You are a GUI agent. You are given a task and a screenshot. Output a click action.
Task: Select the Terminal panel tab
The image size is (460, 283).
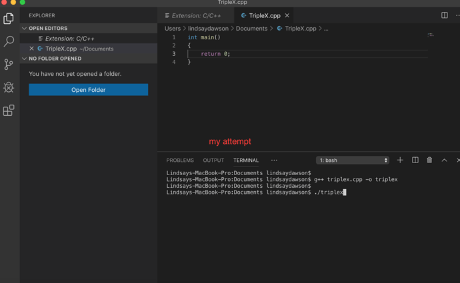tap(246, 160)
